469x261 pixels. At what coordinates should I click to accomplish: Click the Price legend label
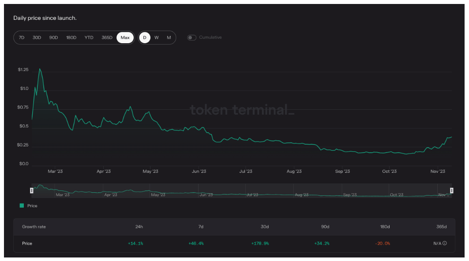(32, 206)
